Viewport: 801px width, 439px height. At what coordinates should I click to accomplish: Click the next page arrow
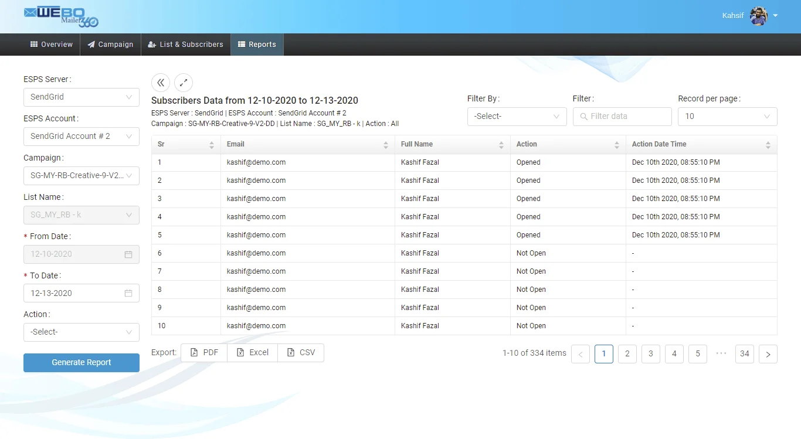(768, 354)
